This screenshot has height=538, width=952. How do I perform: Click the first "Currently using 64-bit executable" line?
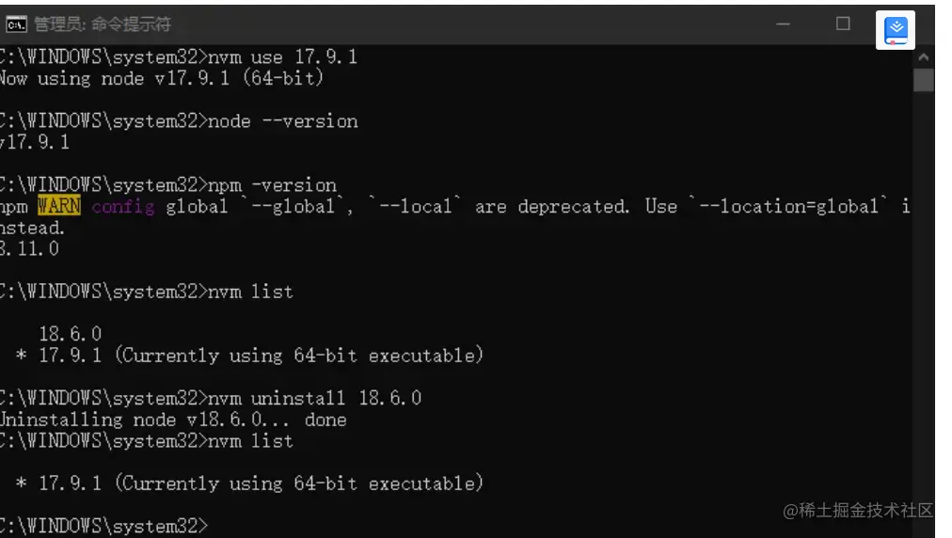tap(298, 356)
